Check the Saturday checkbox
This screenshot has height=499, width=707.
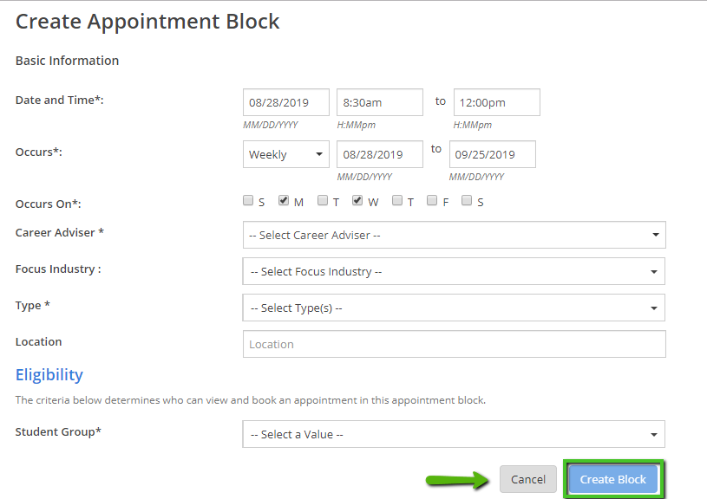click(467, 201)
